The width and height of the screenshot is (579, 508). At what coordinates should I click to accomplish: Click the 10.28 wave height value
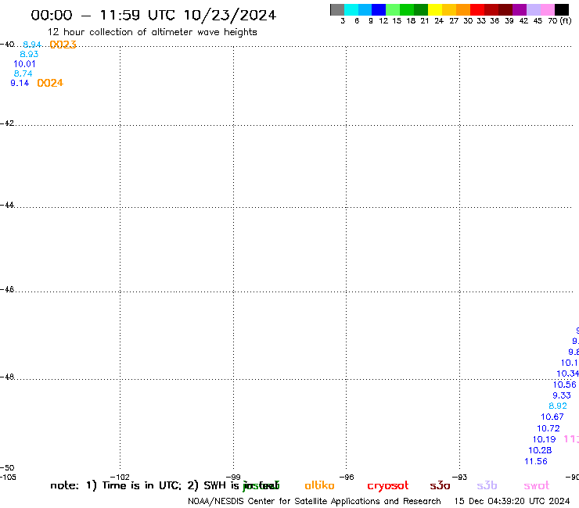(x=540, y=450)
